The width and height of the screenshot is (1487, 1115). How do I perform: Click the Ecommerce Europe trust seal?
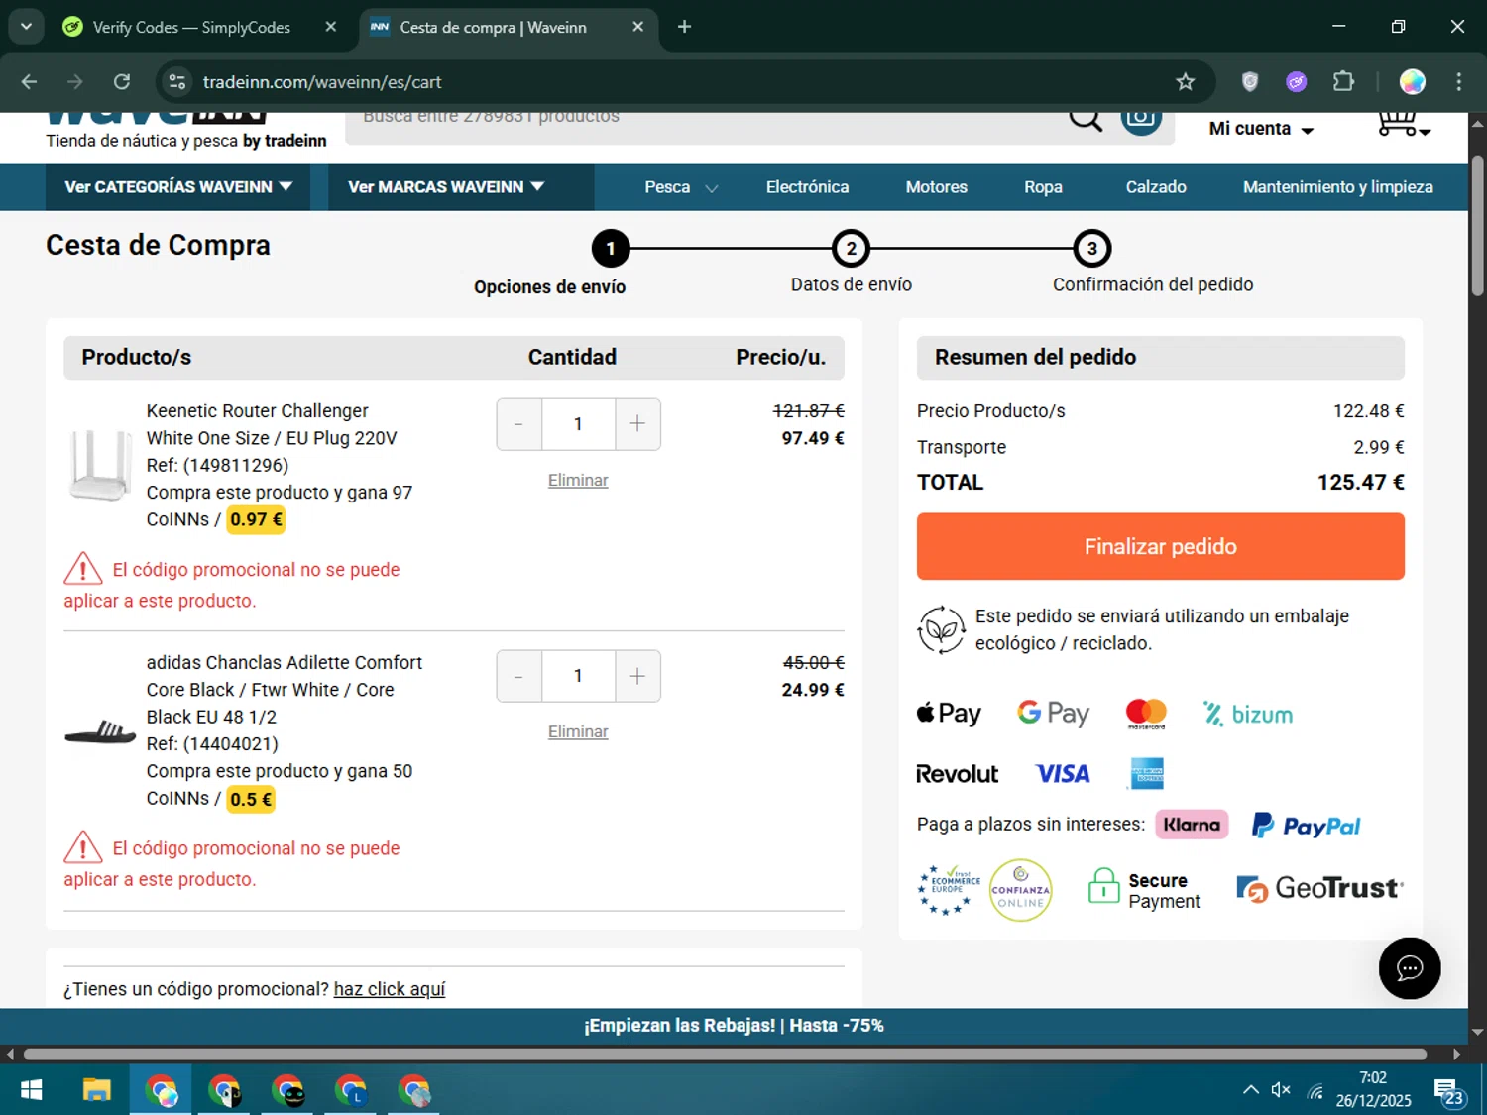pyautogui.click(x=949, y=890)
